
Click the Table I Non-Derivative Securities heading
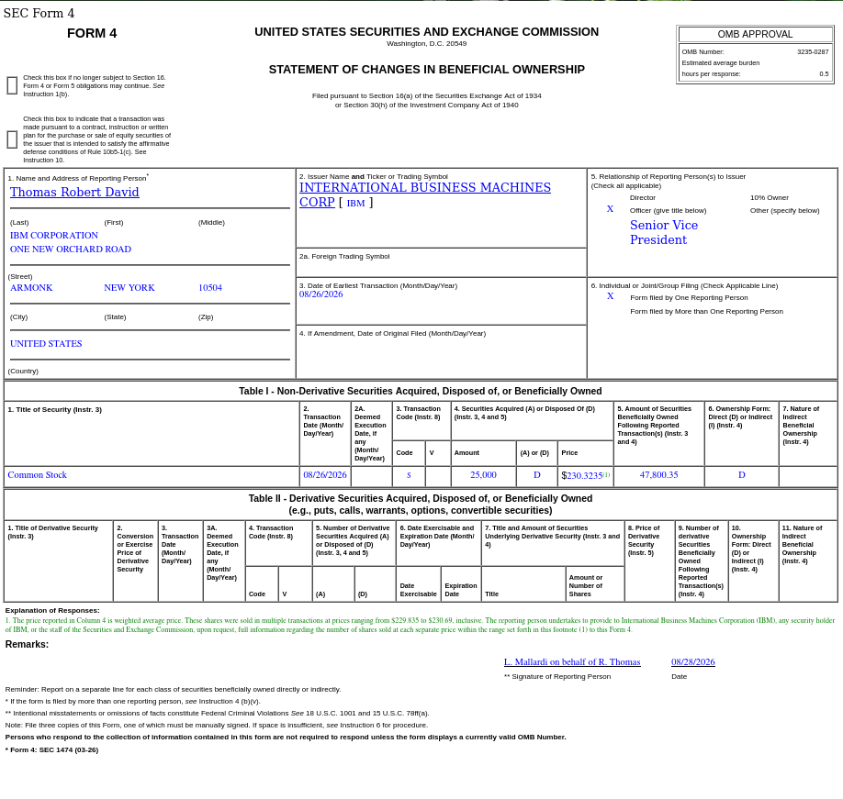click(x=421, y=391)
